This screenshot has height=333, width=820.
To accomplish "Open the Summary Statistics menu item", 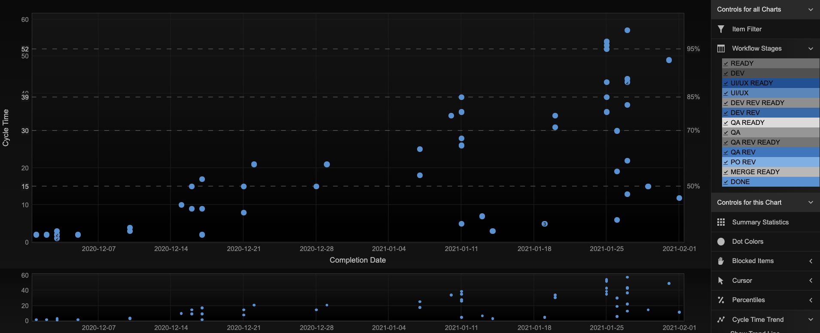I will point(760,222).
